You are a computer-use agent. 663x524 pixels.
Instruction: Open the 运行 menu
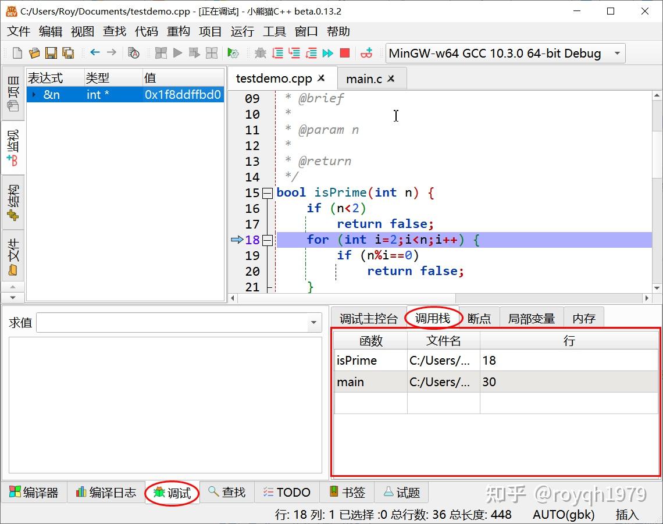[242, 31]
